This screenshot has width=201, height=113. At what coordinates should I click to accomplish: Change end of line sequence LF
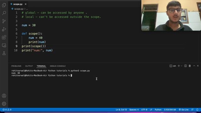point(151,110)
